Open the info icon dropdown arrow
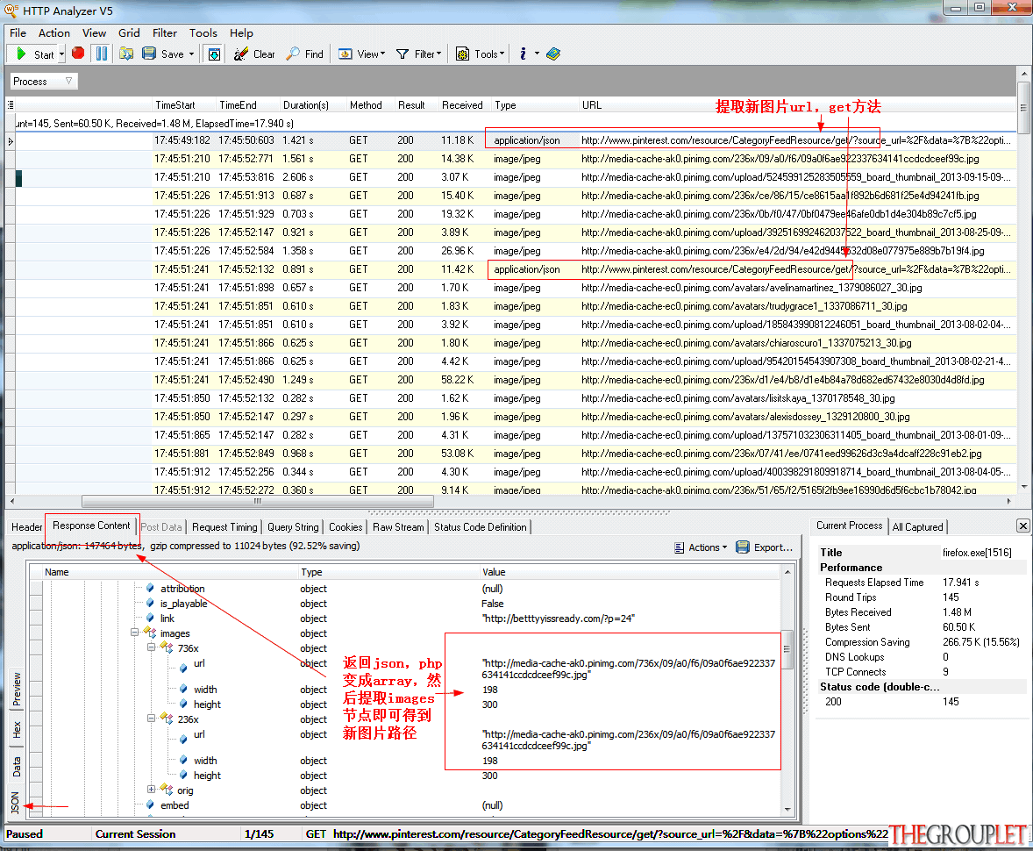 click(x=537, y=54)
